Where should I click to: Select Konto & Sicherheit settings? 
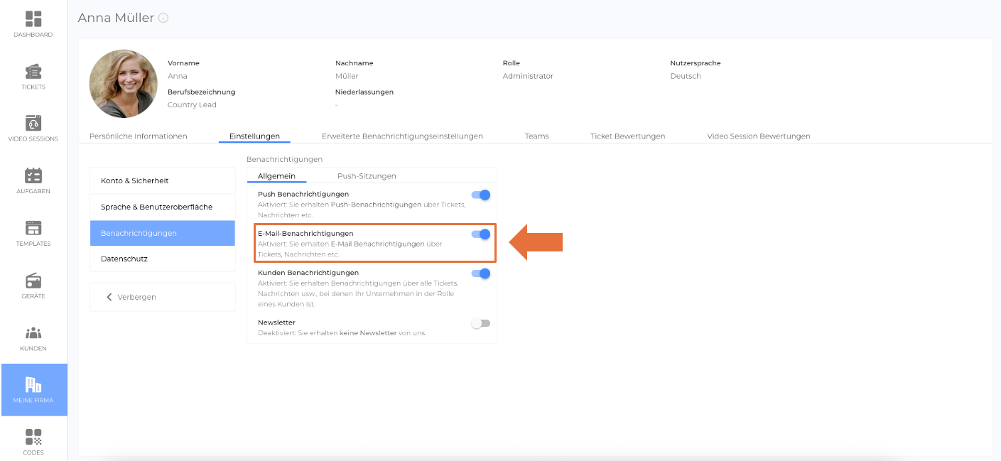(162, 181)
